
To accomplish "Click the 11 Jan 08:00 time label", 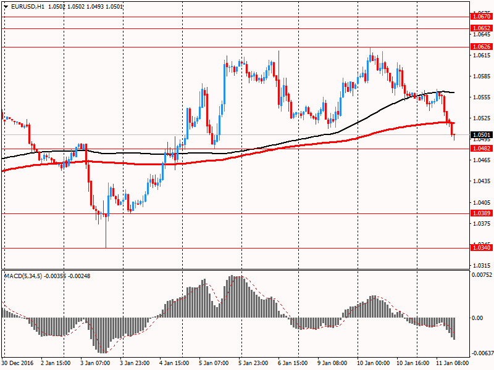I will 452,363.
